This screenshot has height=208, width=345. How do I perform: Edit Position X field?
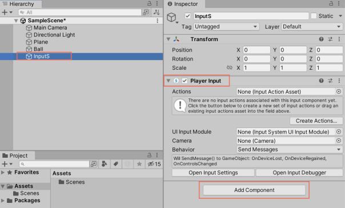256,50
